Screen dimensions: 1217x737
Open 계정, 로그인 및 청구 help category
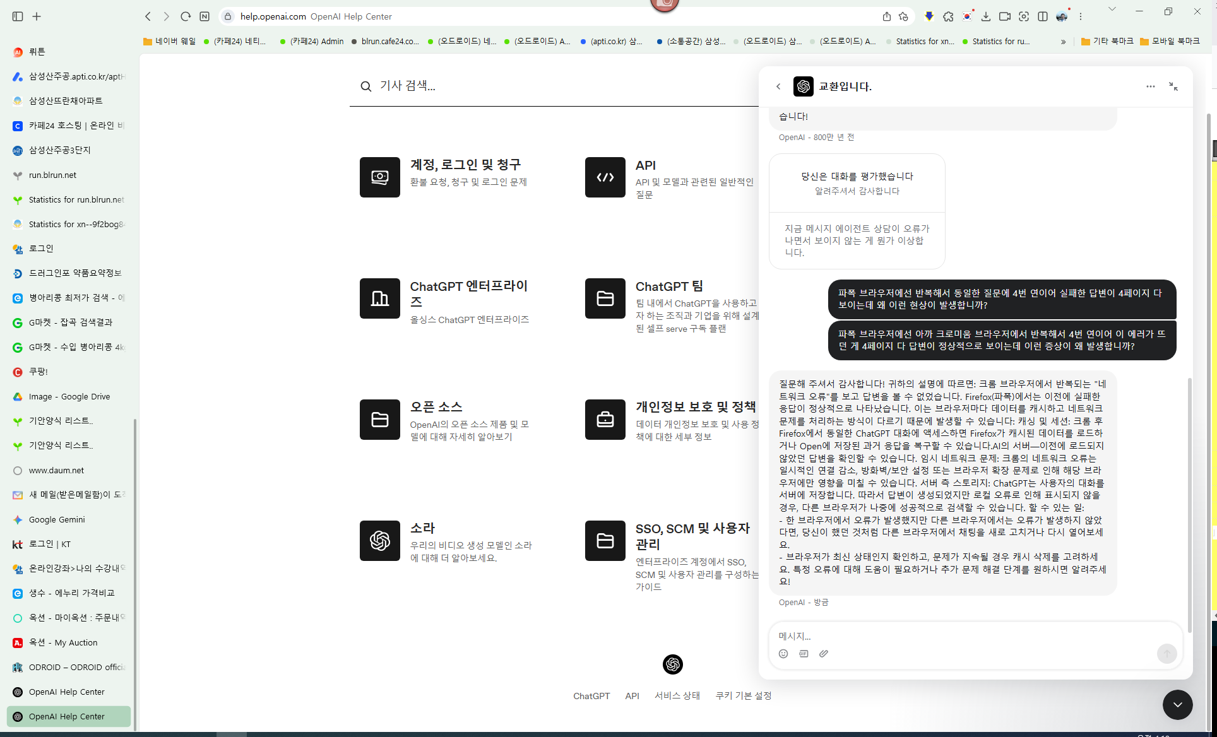[447, 177]
